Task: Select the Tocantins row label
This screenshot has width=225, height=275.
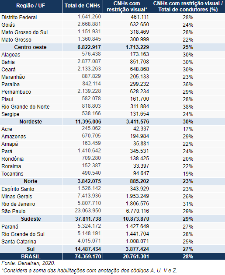Action: coord(12,174)
